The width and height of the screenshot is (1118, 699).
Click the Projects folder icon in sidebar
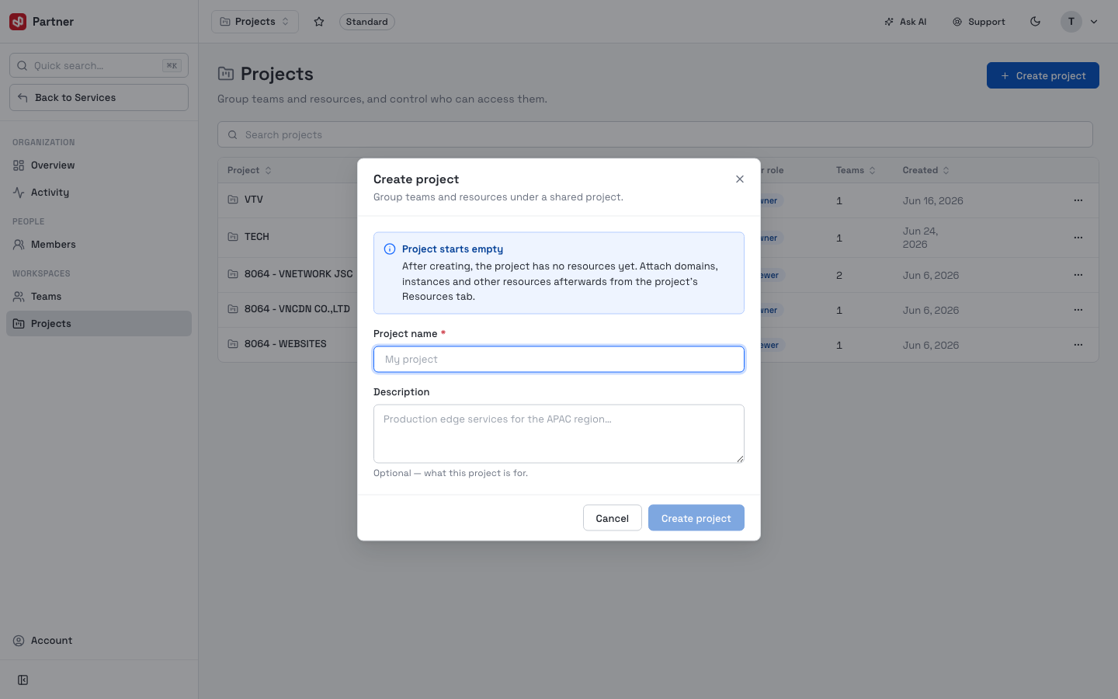(x=19, y=324)
